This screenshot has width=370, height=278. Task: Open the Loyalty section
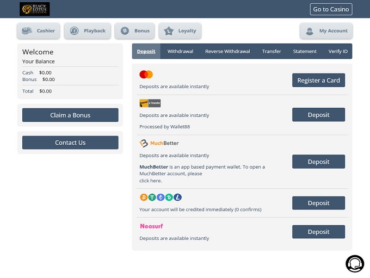click(x=180, y=31)
